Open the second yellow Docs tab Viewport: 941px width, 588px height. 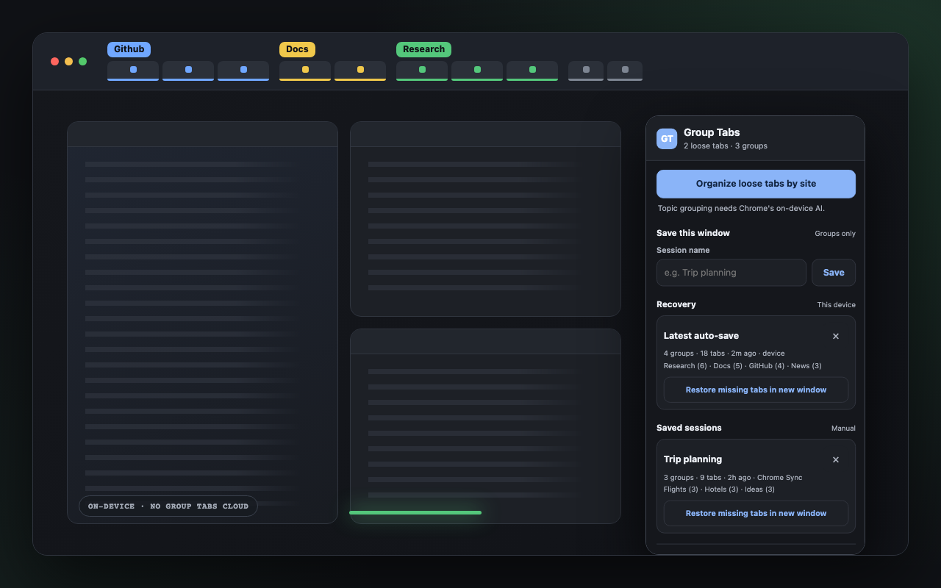360,71
